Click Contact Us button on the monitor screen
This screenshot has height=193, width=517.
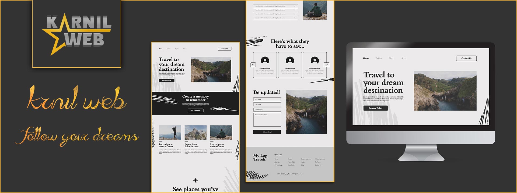[x=466, y=58]
